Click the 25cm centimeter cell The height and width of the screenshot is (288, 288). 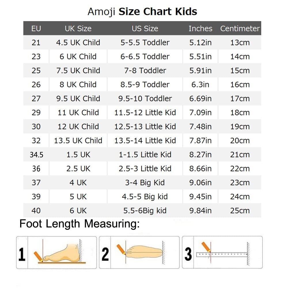pos(240,211)
